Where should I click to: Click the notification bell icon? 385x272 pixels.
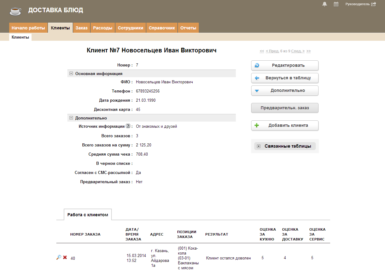coord(325,4)
